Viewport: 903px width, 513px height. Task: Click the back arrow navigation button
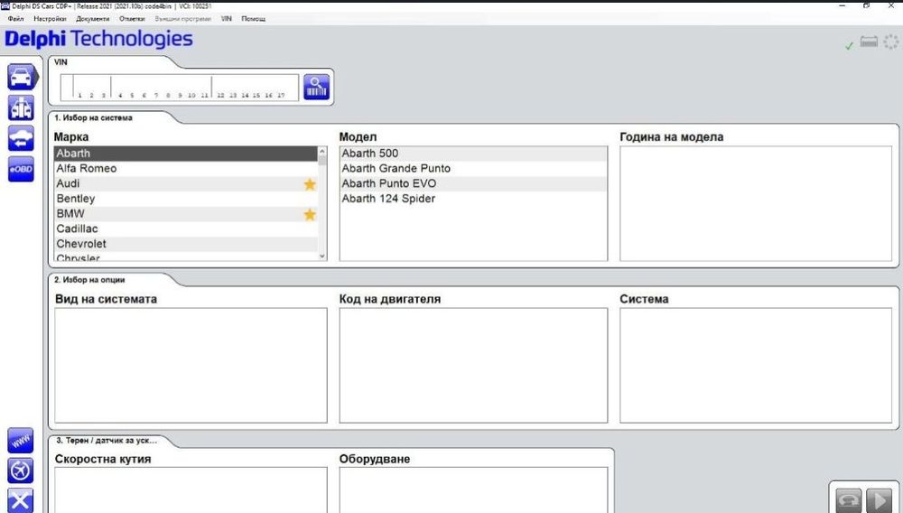(848, 499)
